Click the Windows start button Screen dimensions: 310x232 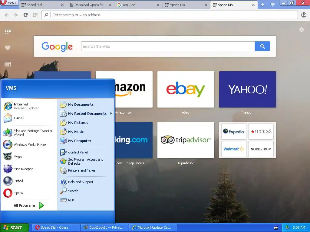point(15,227)
